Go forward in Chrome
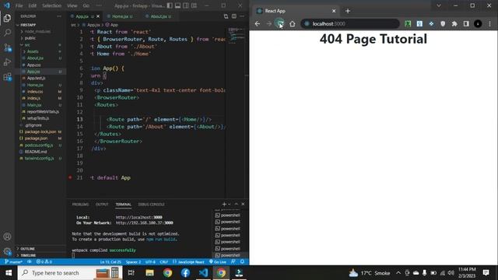 tap(268, 23)
